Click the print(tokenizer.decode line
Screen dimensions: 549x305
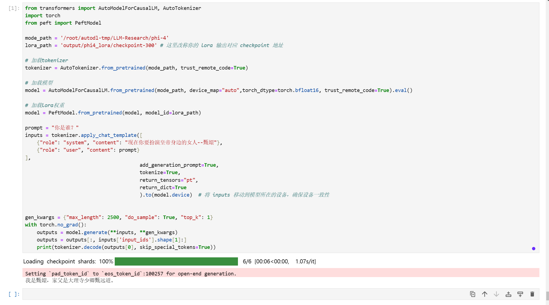coord(126,247)
